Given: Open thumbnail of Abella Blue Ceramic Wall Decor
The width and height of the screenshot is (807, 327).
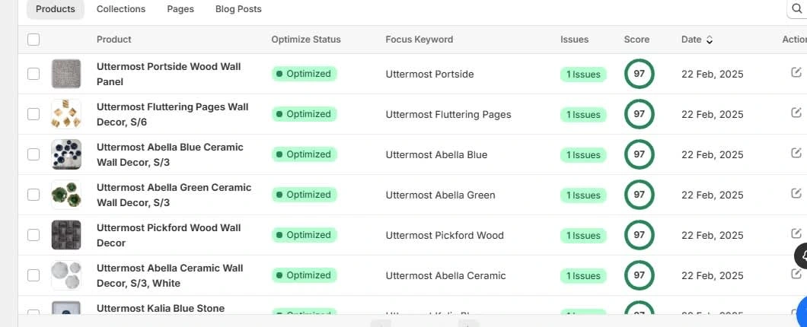Looking at the screenshot, I should [66, 154].
